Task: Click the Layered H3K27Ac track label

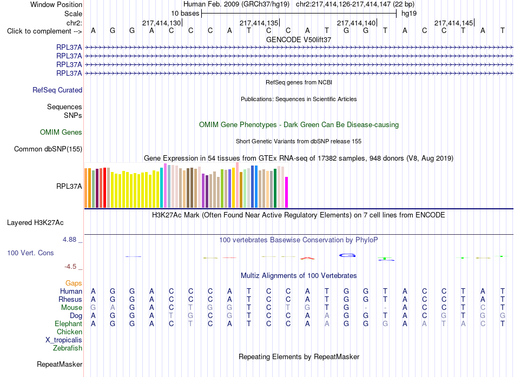Action: (x=35, y=223)
